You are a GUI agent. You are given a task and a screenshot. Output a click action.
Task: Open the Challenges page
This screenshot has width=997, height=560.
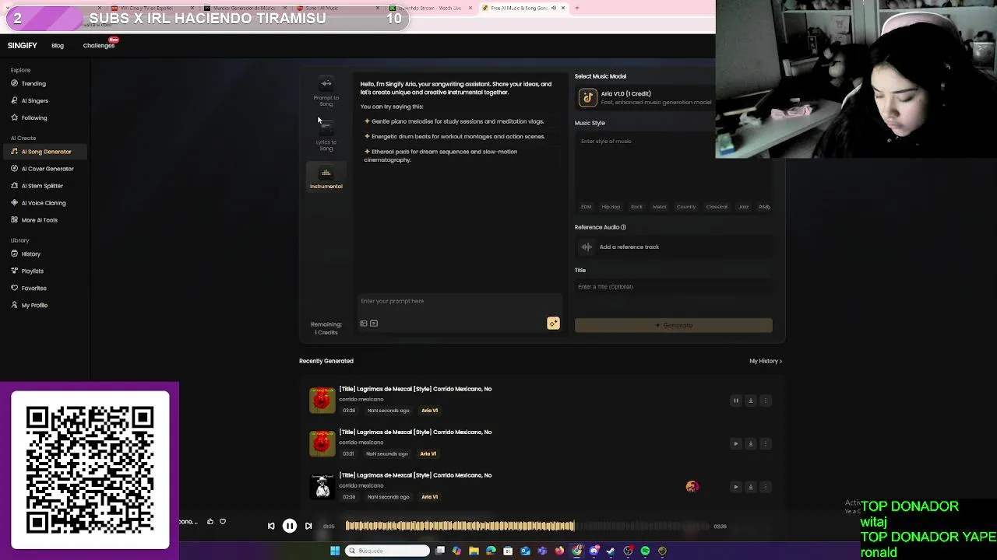[x=99, y=46]
